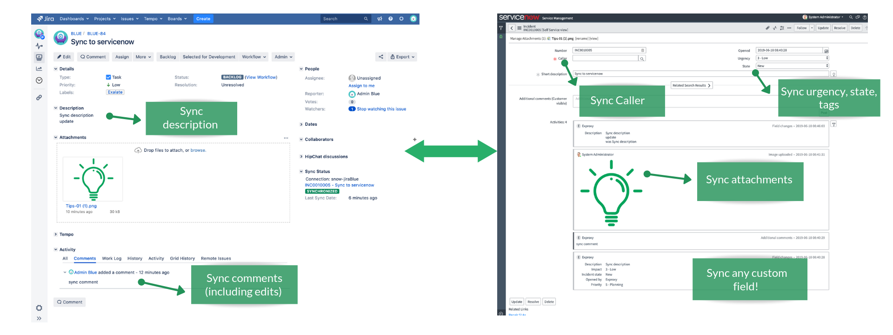Open System Administrator user menu
Screen dimensions: 893x335
click(823, 17)
